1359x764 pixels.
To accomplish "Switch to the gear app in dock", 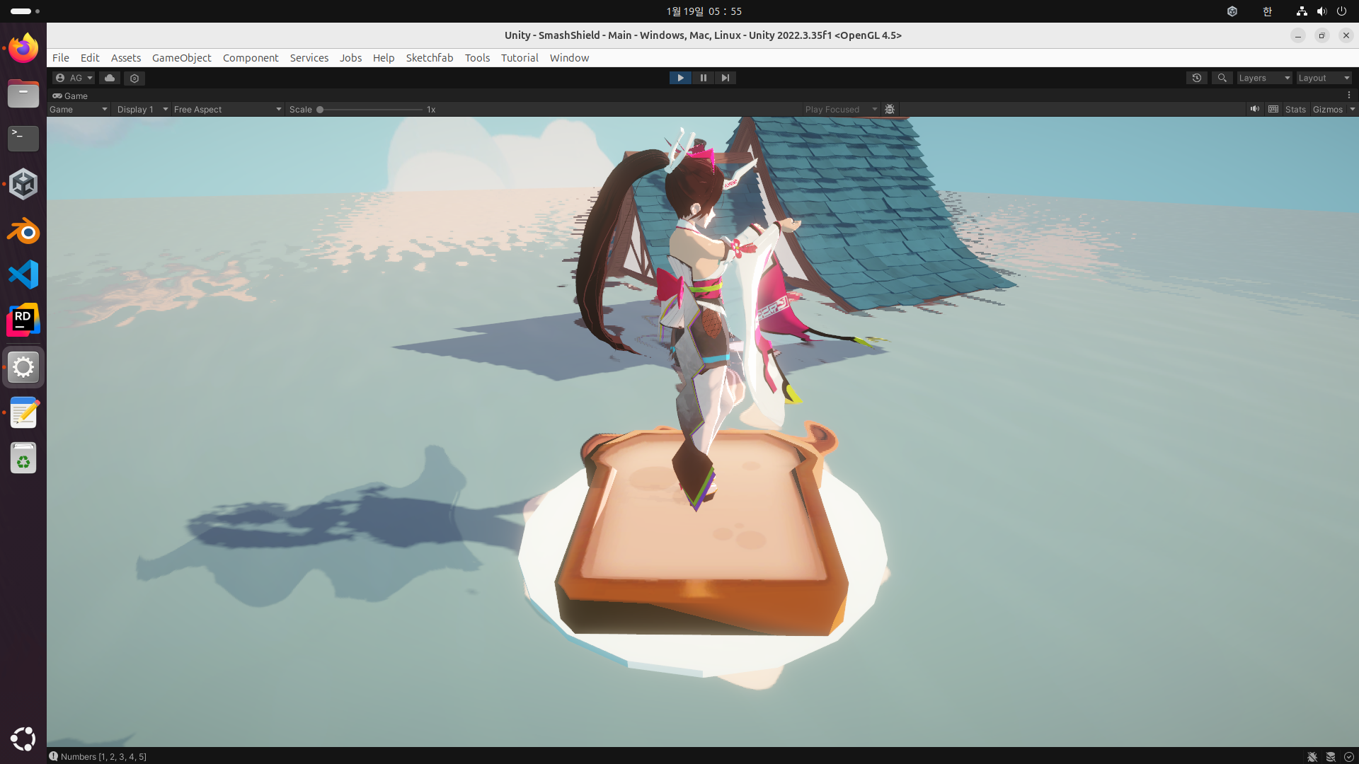I will click(23, 367).
